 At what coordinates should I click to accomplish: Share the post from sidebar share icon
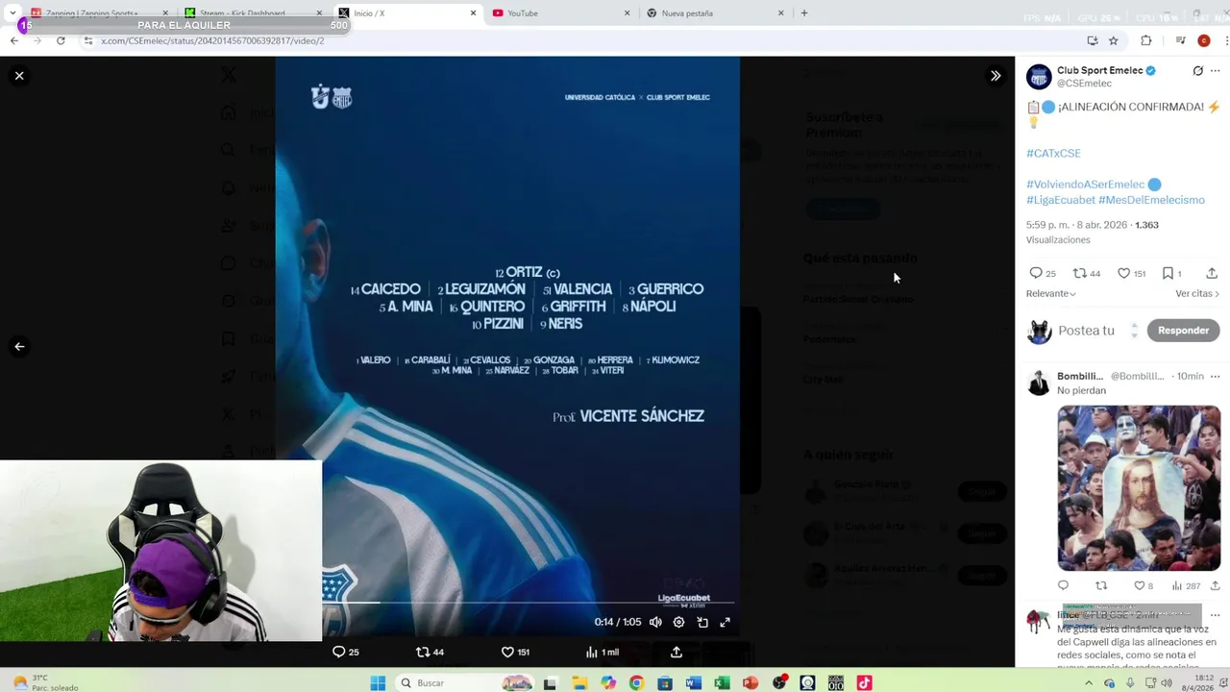click(x=1212, y=274)
